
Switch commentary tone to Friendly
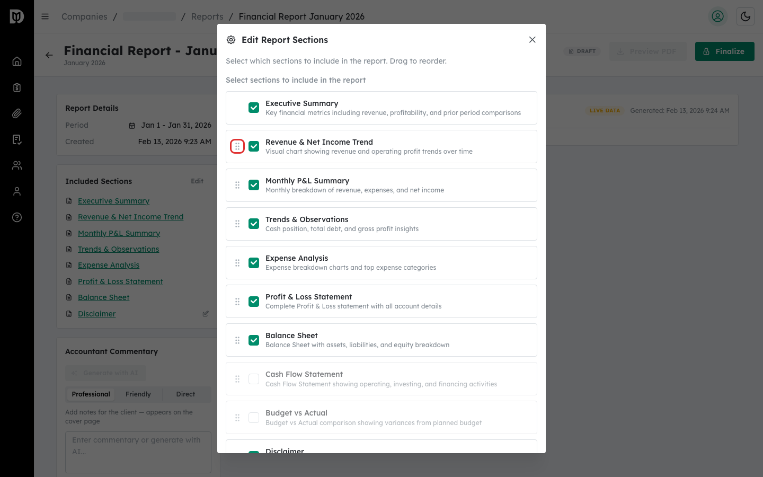(138, 394)
